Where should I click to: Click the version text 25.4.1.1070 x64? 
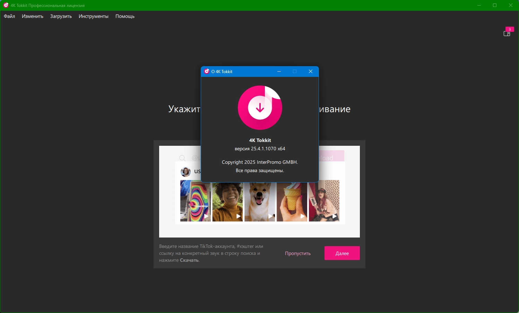point(260,149)
